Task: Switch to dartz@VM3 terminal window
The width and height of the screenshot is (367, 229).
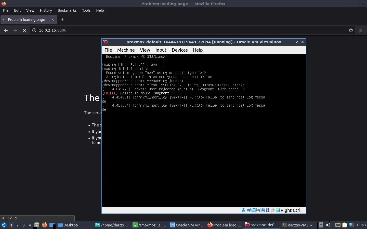Action: [x=298, y=225]
